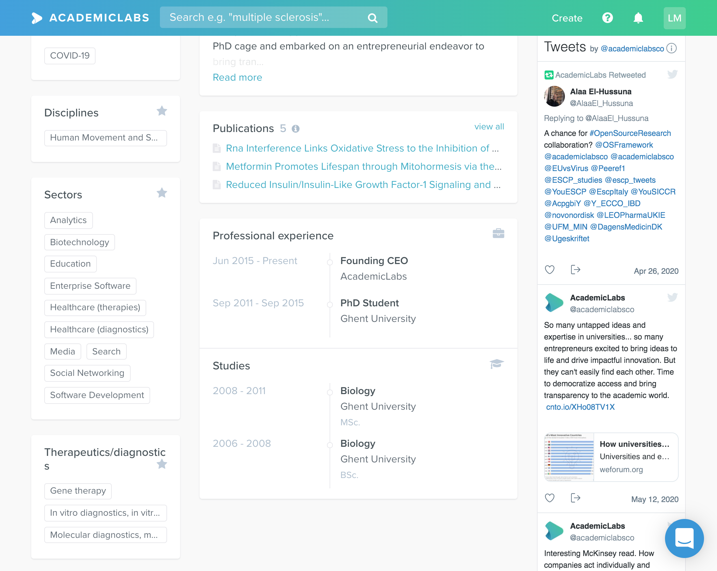
Task: Click the weforum.org article thumbnail
Action: tap(570, 457)
